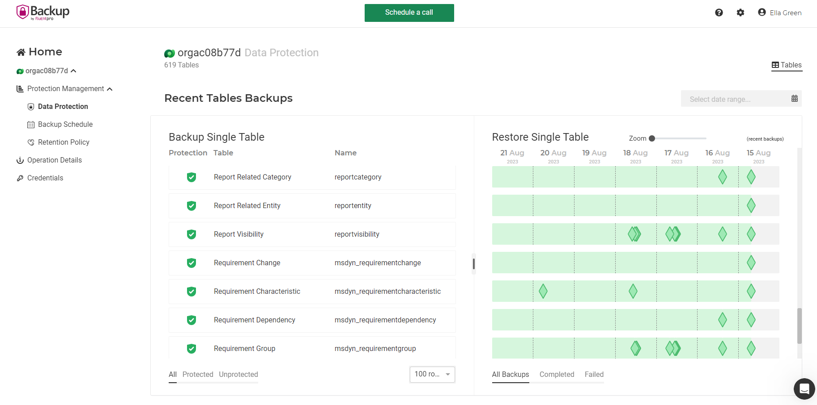Open the date range calendar picker icon
This screenshot has width=817, height=405.
(x=795, y=99)
